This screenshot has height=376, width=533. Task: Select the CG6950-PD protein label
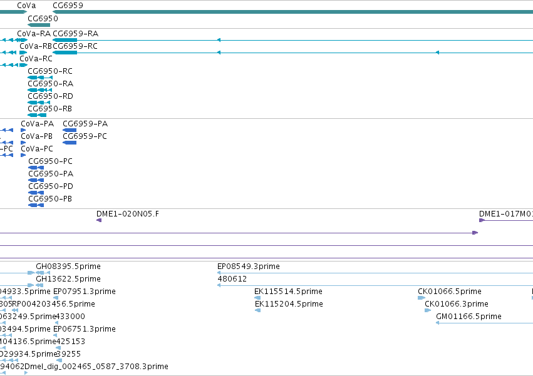coord(51,186)
